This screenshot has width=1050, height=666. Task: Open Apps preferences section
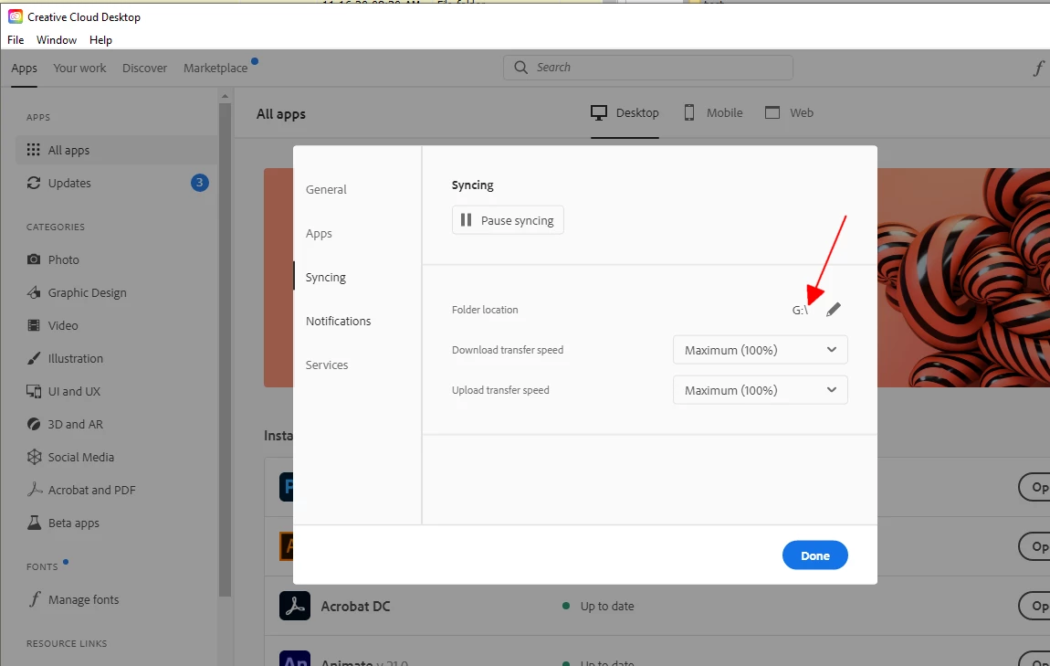pos(319,233)
